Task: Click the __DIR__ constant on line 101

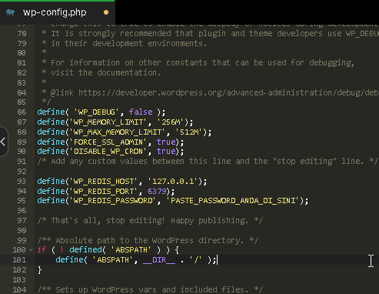Action: (x=159, y=260)
